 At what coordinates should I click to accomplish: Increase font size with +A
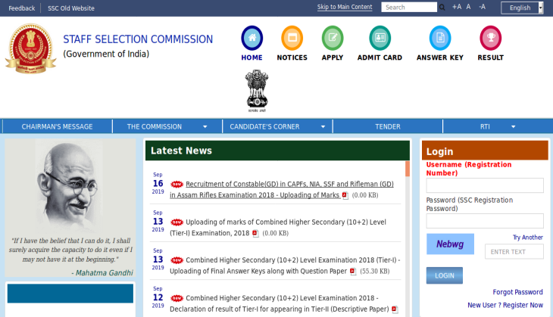coord(457,7)
